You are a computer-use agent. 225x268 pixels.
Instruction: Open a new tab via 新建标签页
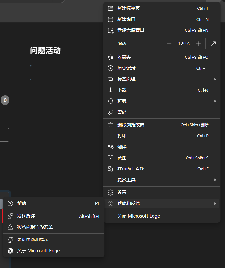162,9
